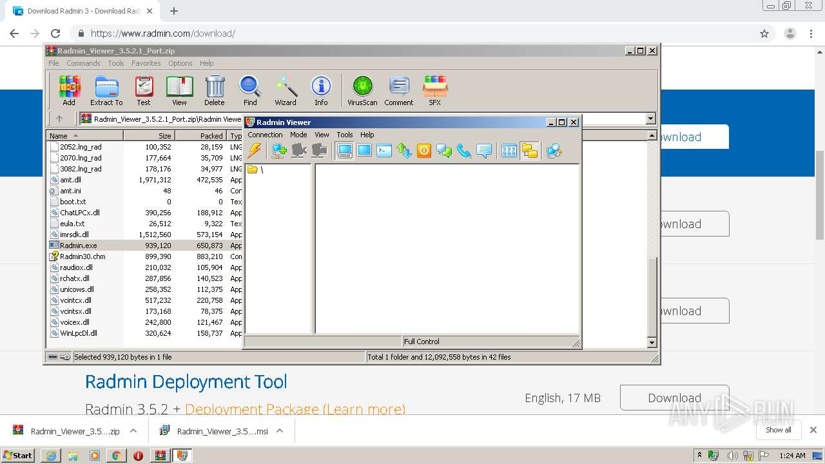Select Radmin30.chm help file
Screen dimensions: 825x464
[x=82, y=256]
